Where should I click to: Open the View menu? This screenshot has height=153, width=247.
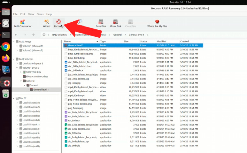[x=31, y=14]
